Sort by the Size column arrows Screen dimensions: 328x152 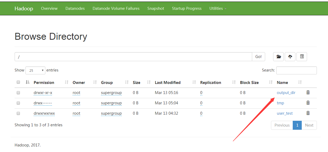tap(149, 82)
